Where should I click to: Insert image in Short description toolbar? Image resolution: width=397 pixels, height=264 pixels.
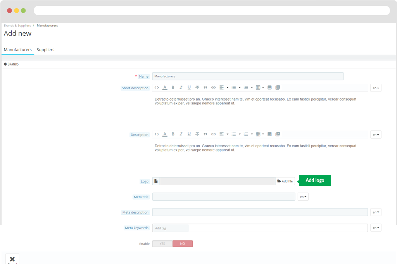click(x=270, y=87)
